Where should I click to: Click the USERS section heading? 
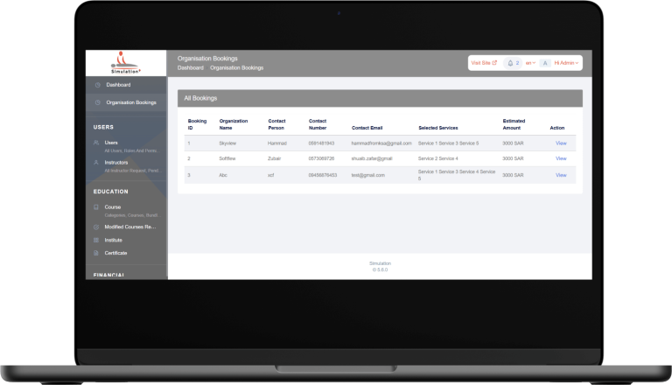(x=103, y=128)
